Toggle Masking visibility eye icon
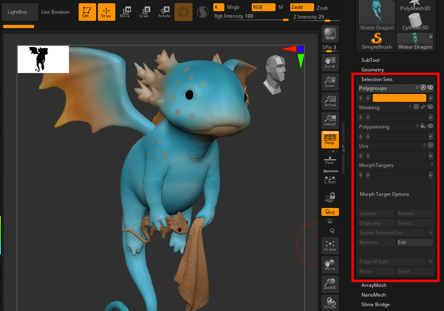Screen dimensions: 444x311 (430, 107)
